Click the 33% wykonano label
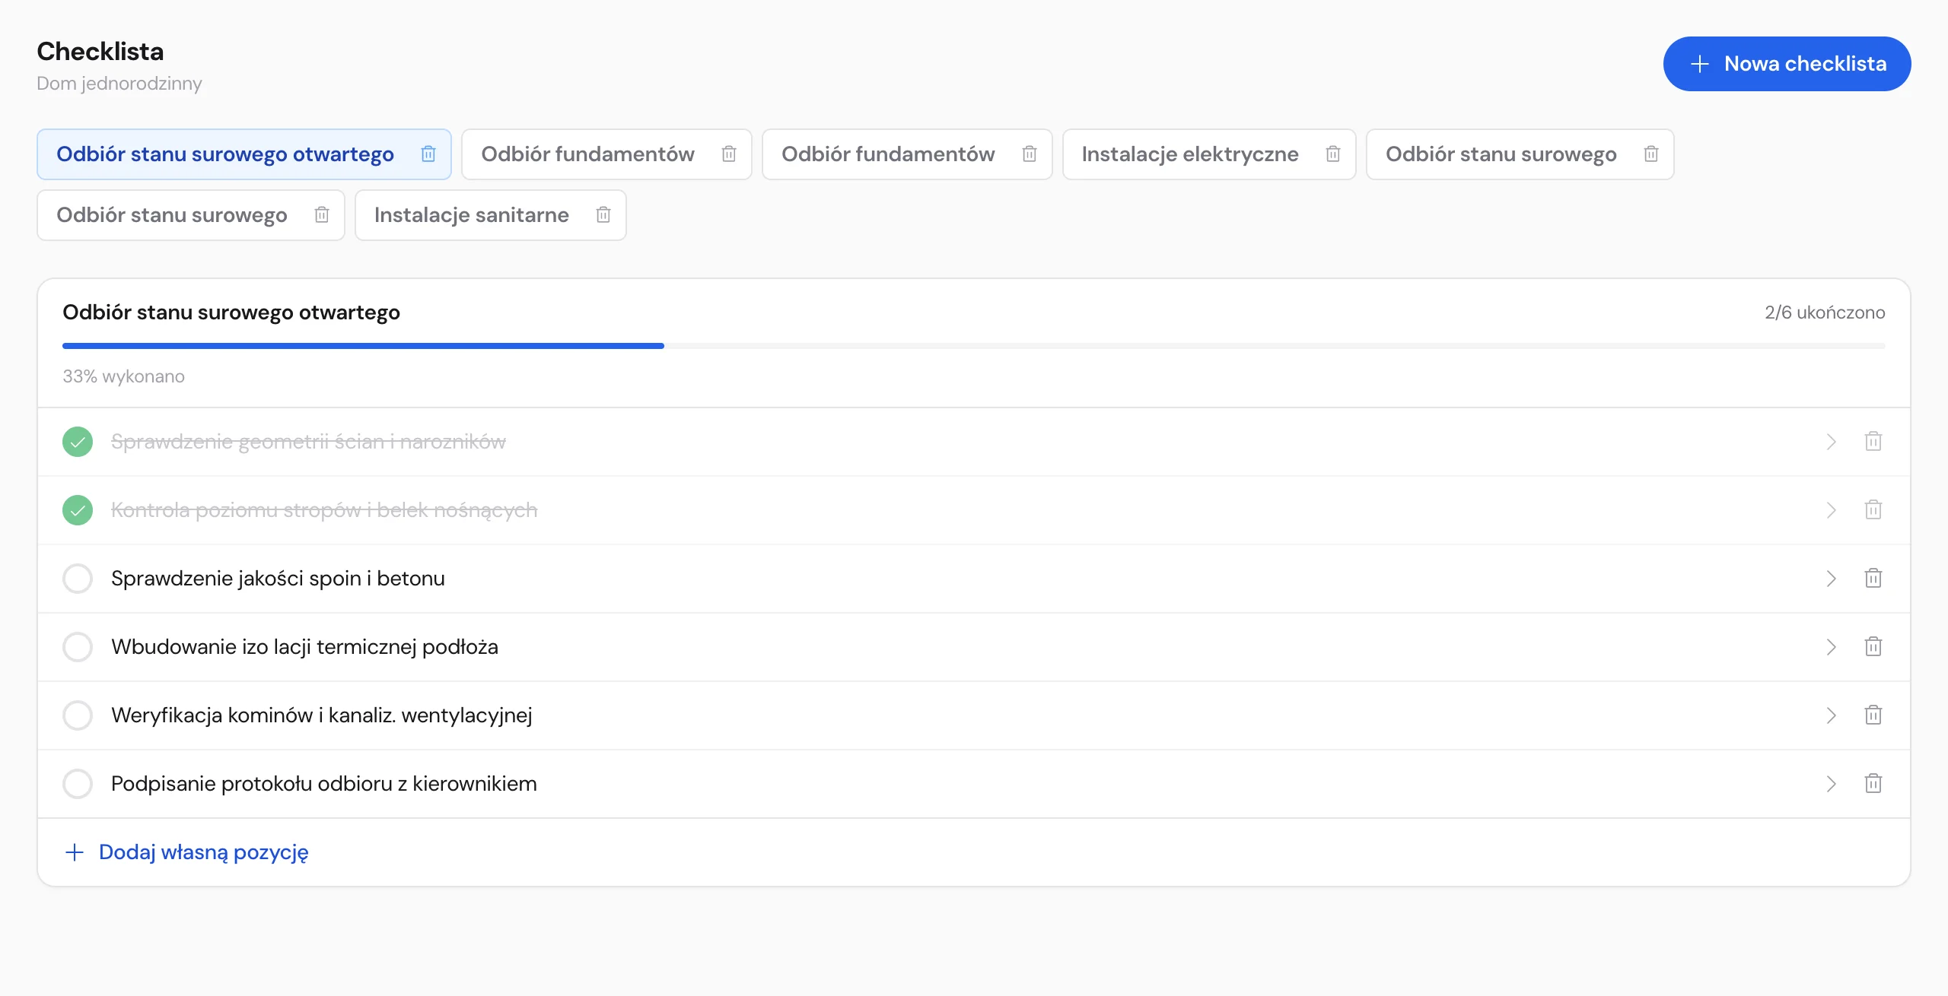Screen dimensions: 1948x996 coord(123,376)
